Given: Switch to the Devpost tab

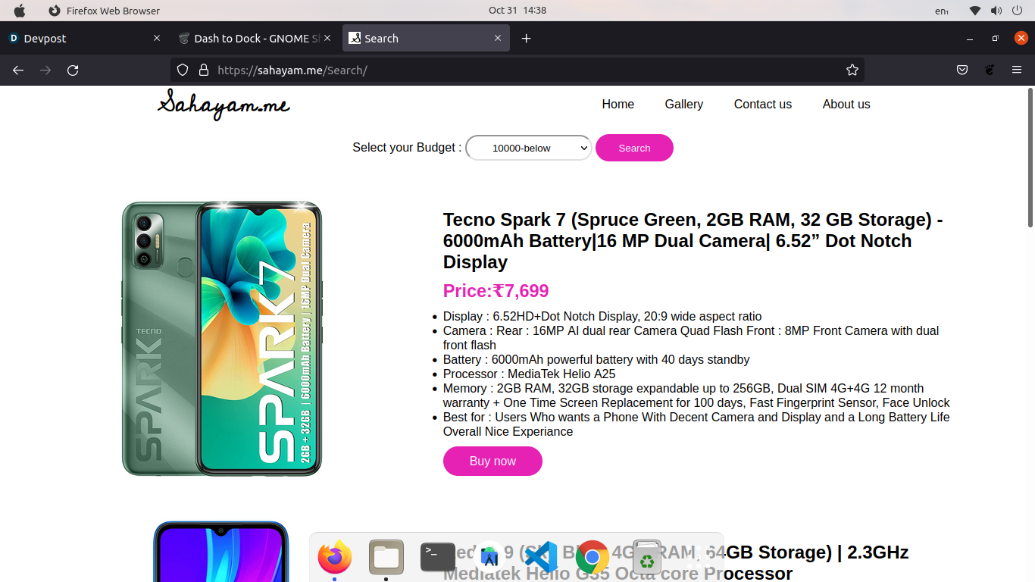Looking at the screenshot, I should tap(83, 38).
